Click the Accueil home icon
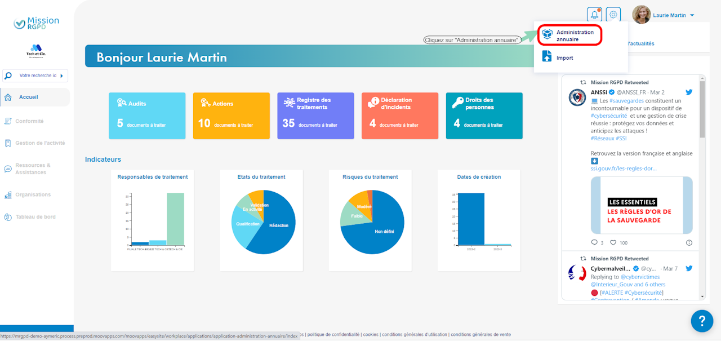 tap(8, 97)
